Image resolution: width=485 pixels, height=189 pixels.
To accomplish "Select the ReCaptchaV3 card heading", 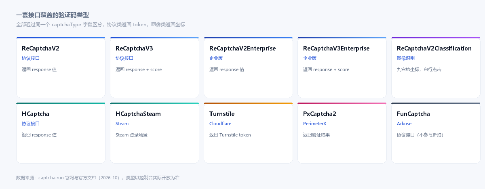I will [134, 48].
